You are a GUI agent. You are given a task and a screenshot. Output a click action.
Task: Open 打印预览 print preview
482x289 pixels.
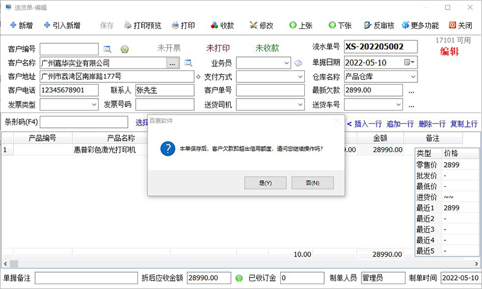[x=143, y=25]
